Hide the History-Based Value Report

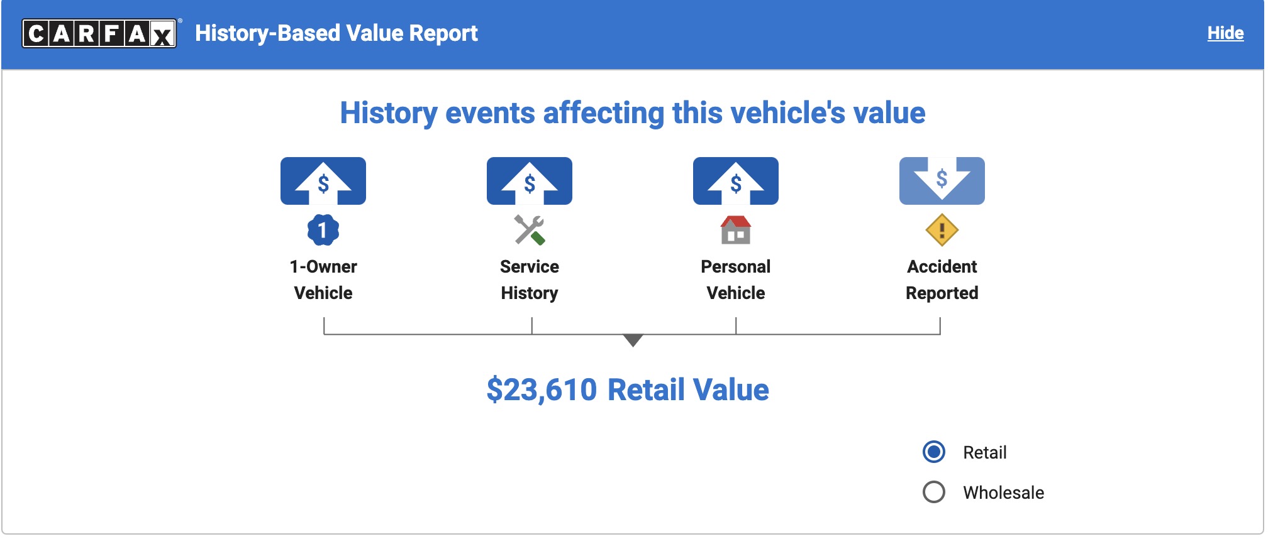pos(1225,33)
